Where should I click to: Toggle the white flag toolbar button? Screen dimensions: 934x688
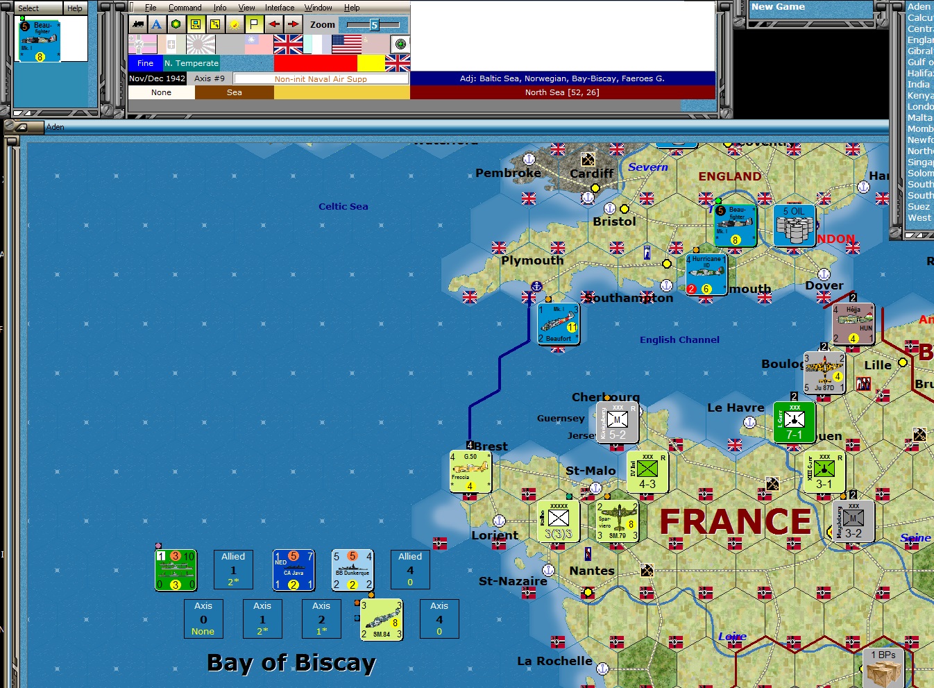coord(254,24)
